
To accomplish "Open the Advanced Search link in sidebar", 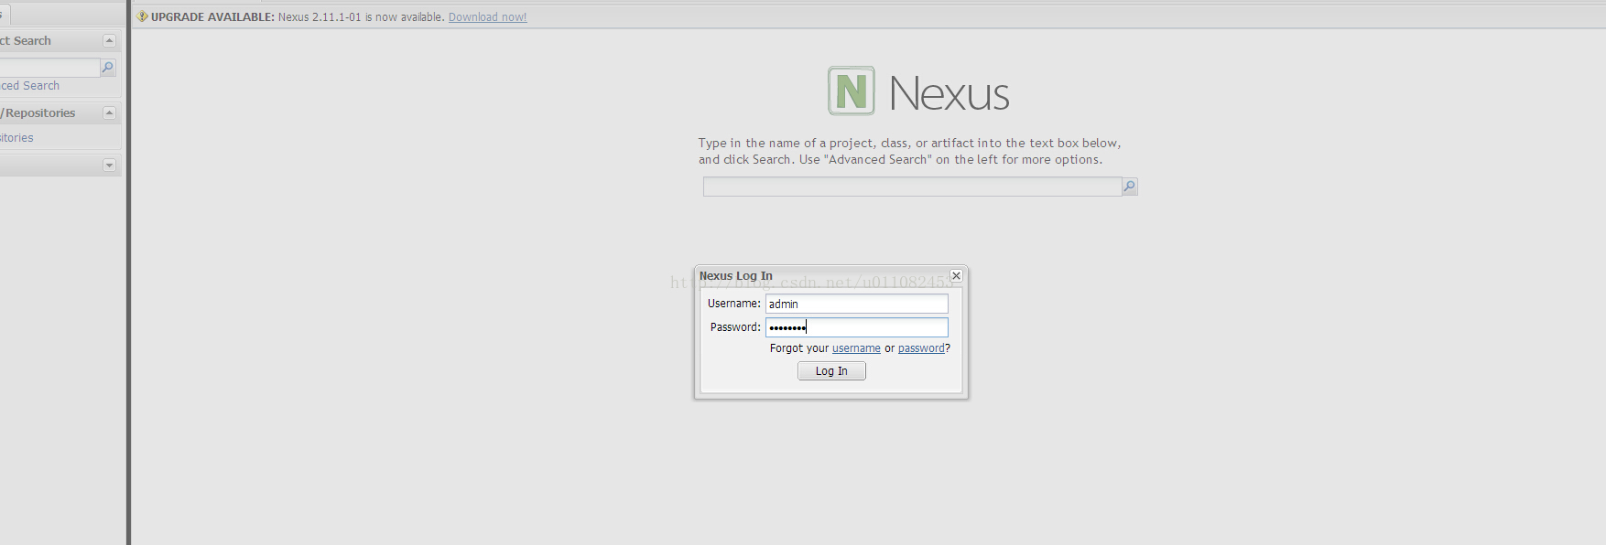I will coord(29,86).
